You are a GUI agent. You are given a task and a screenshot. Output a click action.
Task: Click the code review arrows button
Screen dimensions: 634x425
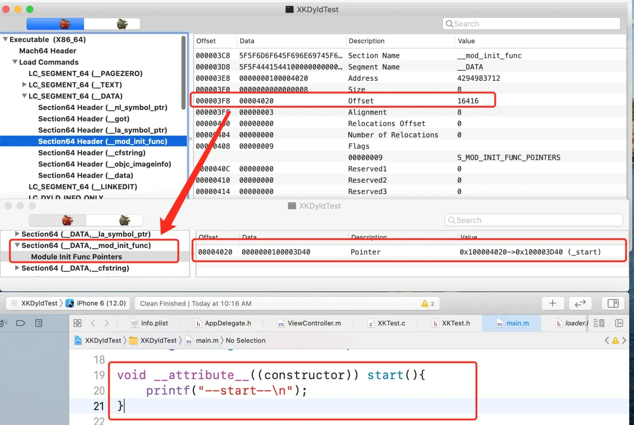580,303
